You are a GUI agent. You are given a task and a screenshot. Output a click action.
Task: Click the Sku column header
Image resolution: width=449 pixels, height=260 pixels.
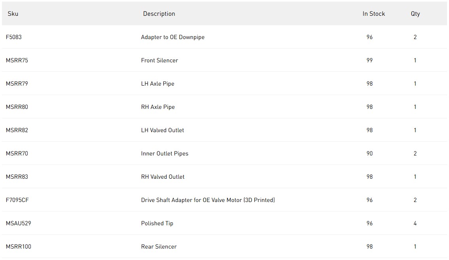pos(13,14)
